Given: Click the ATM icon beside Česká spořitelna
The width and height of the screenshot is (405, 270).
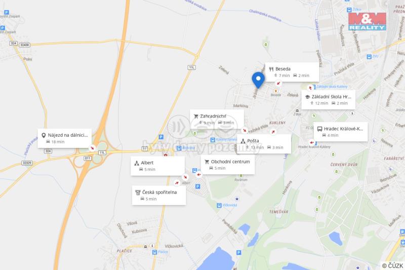Looking at the screenshot, I should click(138, 192).
